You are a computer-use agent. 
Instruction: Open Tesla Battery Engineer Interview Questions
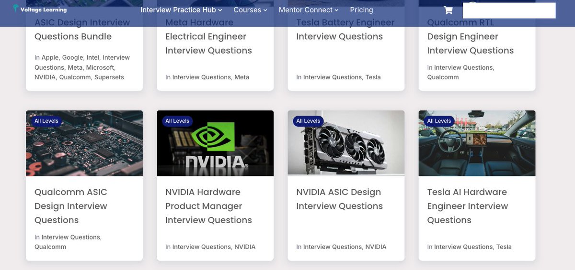pos(345,30)
